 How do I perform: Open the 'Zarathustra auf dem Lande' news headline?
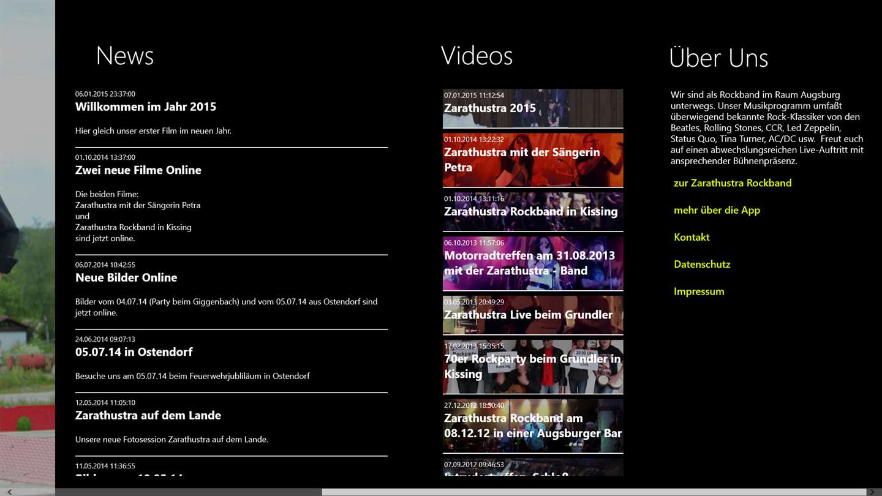tap(148, 415)
